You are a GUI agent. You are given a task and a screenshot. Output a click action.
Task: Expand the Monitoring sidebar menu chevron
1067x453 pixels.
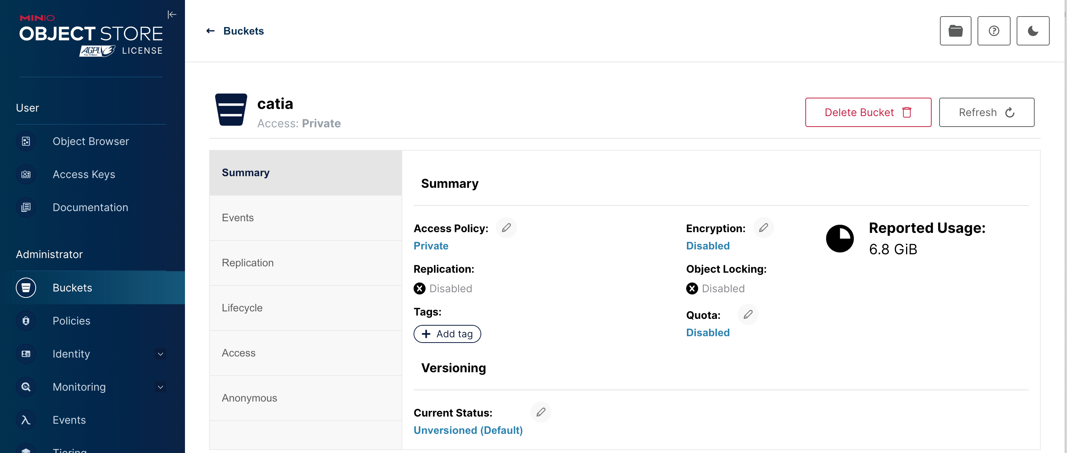coord(160,387)
